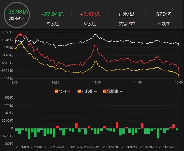Click the 已收盘 trading status text

coord(127,14)
